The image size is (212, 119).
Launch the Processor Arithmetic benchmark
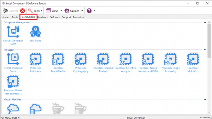click(36, 59)
